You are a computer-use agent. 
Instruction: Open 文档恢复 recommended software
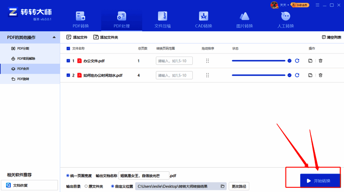(x=28, y=186)
